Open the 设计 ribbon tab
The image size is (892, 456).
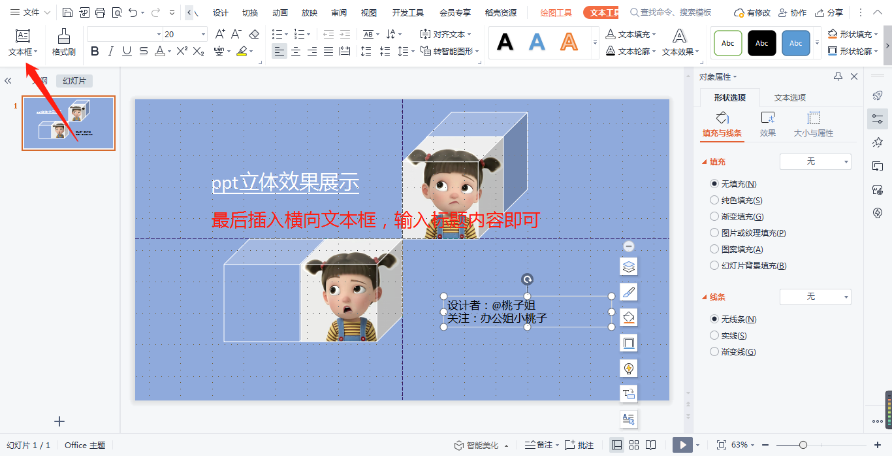pyautogui.click(x=221, y=12)
